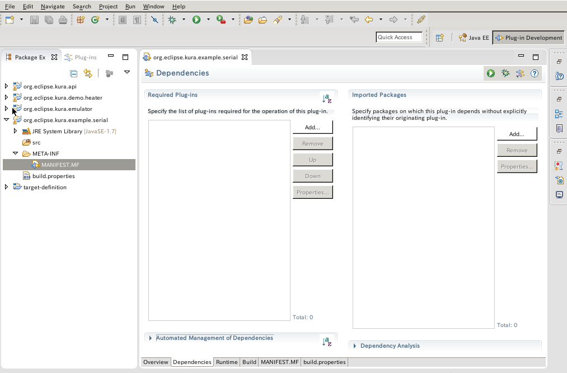
Task: Switch to the MANIFEST.MF source tab
Action: 280,362
